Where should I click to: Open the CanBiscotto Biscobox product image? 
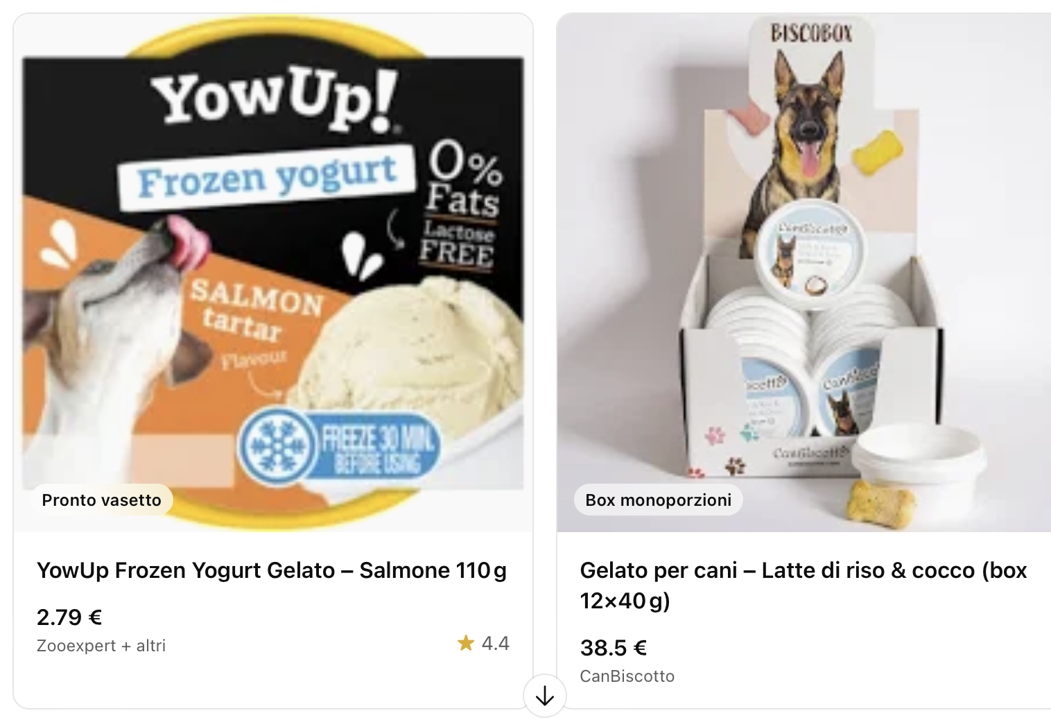tap(804, 273)
